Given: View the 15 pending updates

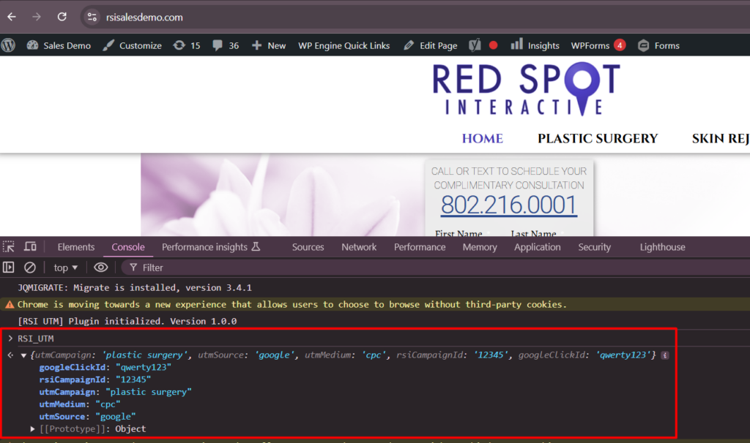Looking at the screenshot, I should (x=187, y=45).
